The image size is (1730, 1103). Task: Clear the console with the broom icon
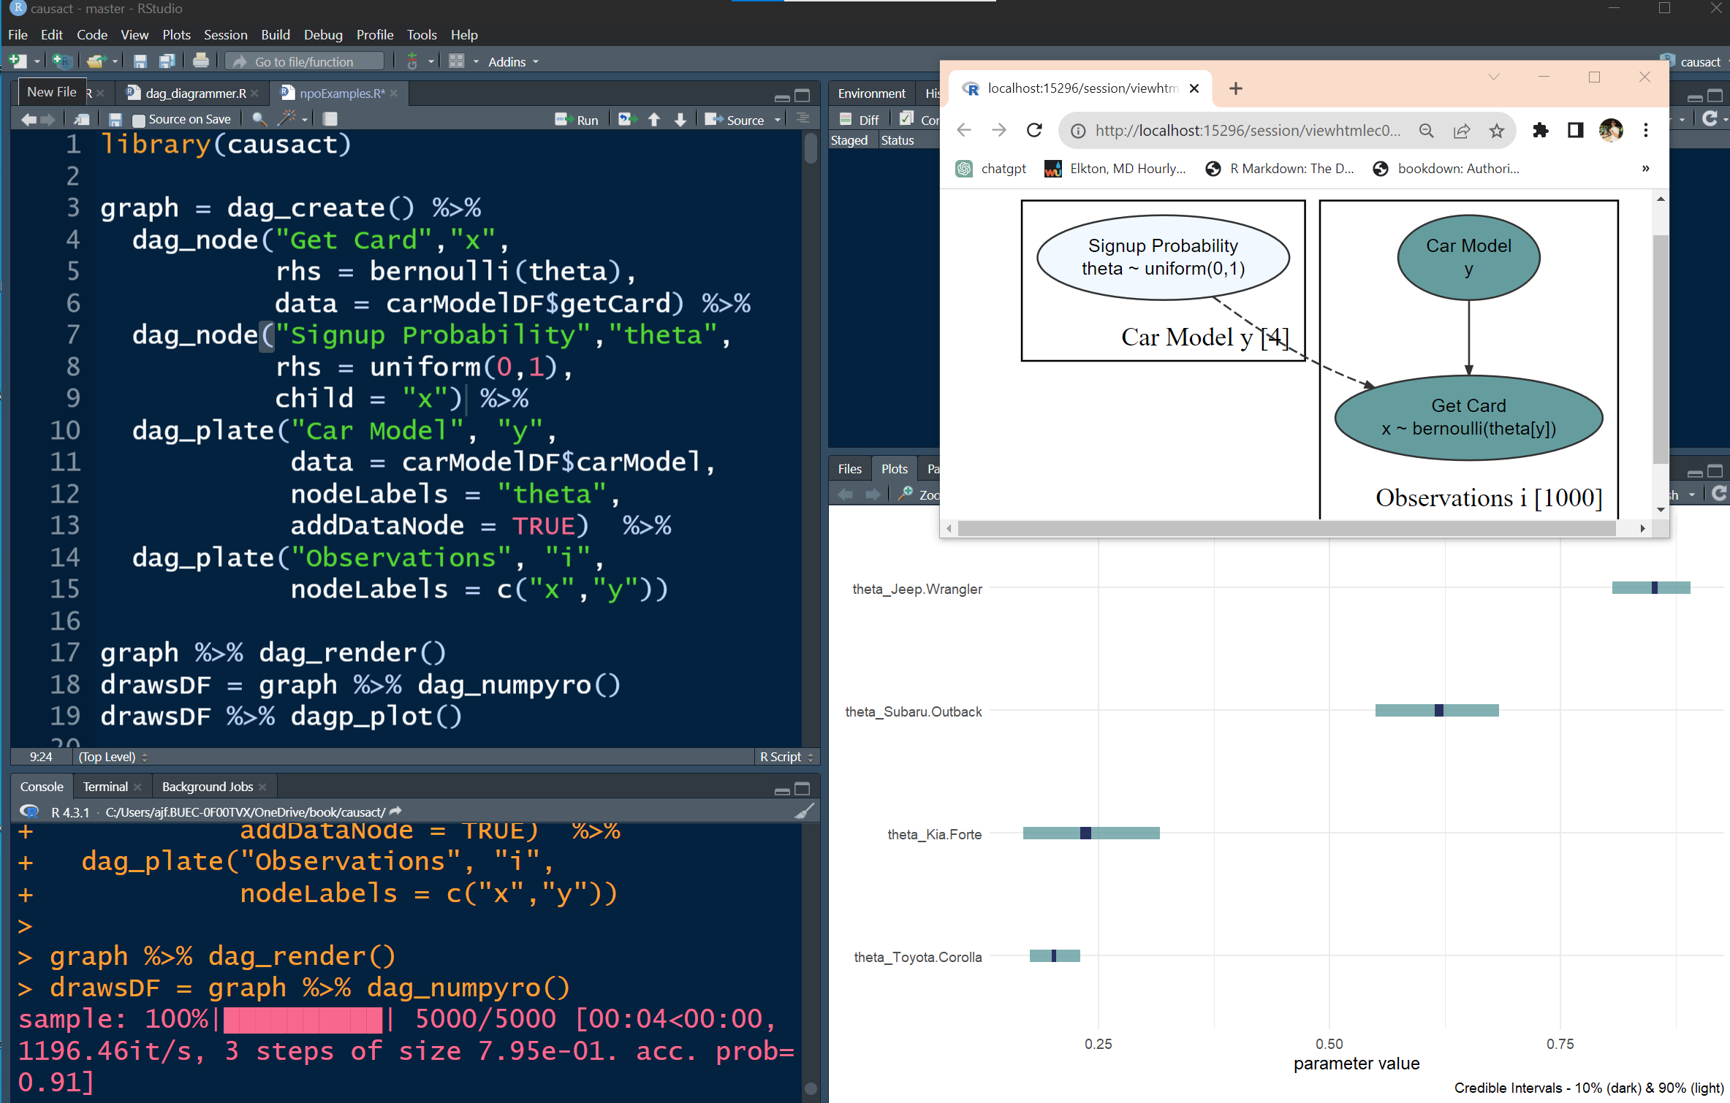coord(804,812)
